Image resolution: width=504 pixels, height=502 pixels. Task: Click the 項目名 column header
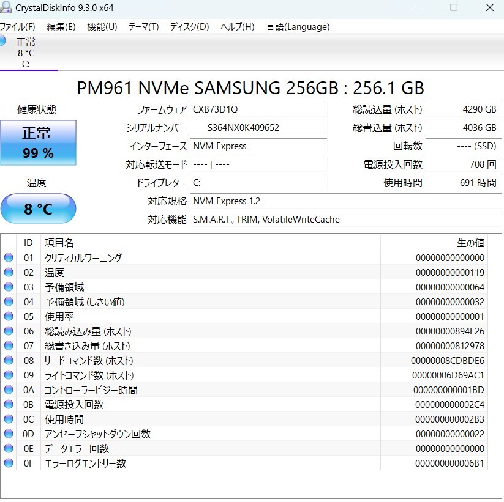click(x=59, y=243)
